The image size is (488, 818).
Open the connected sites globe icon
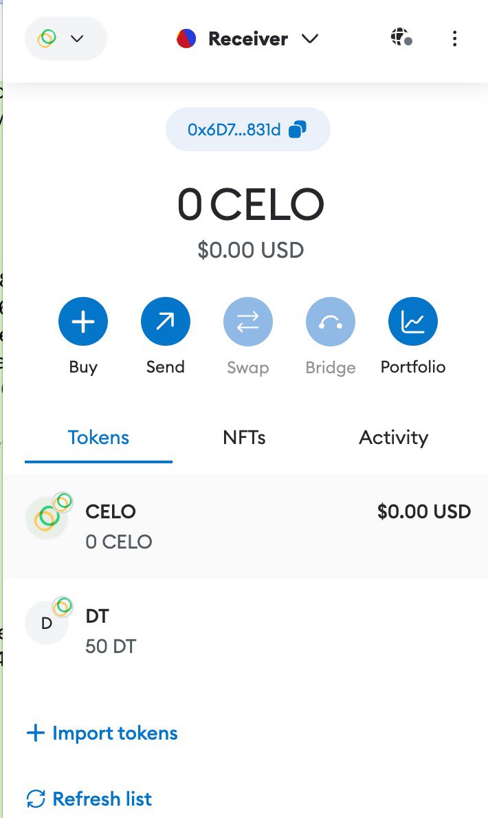pos(401,38)
